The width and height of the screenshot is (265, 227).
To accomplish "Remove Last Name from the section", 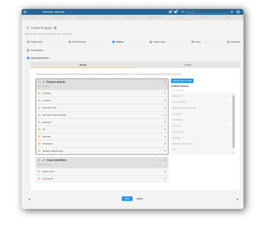I will pyautogui.click(x=165, y=100).
